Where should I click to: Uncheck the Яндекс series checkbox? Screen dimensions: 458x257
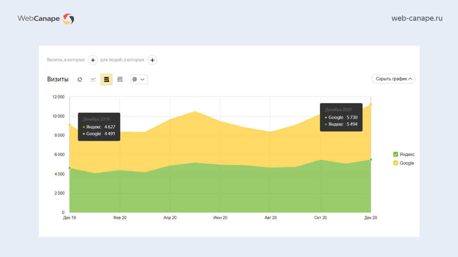point(396,154)
